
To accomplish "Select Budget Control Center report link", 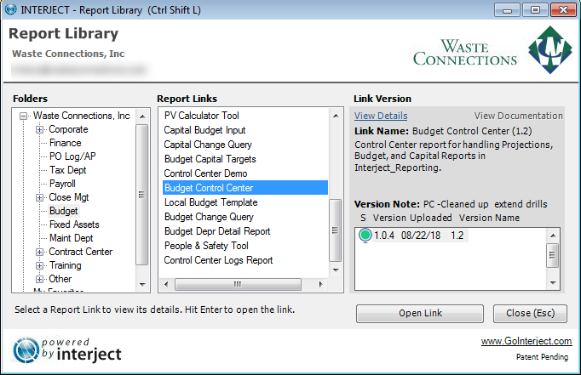I will tap(245, 188).
